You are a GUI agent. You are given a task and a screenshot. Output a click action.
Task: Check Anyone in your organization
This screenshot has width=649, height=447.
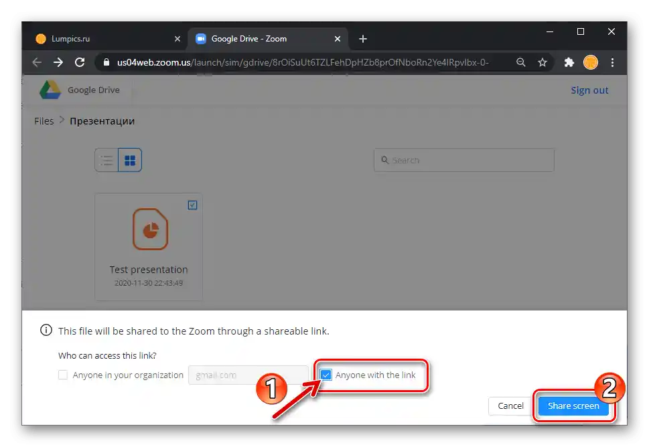tap(63, 375)
